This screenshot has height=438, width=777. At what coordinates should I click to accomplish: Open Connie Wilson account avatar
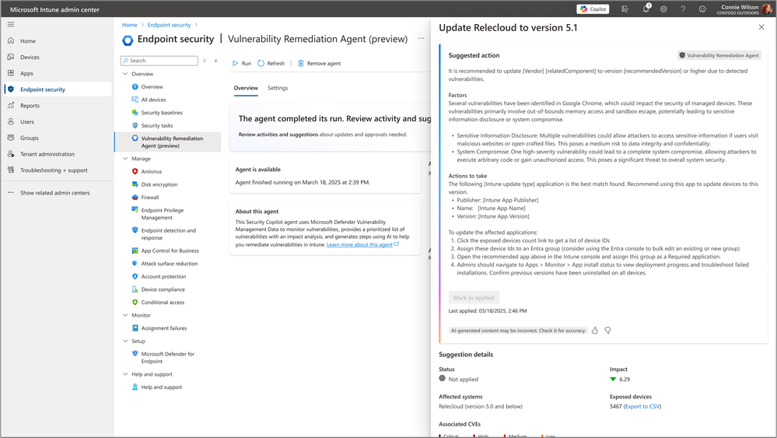tap(766, 9)
